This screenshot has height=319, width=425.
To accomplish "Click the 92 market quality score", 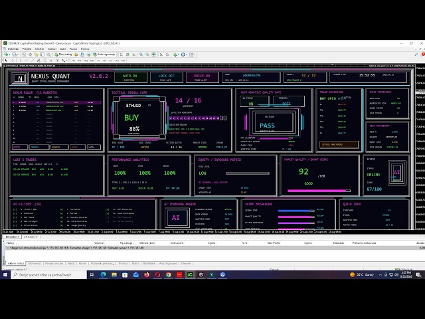I will pos(303,171).
